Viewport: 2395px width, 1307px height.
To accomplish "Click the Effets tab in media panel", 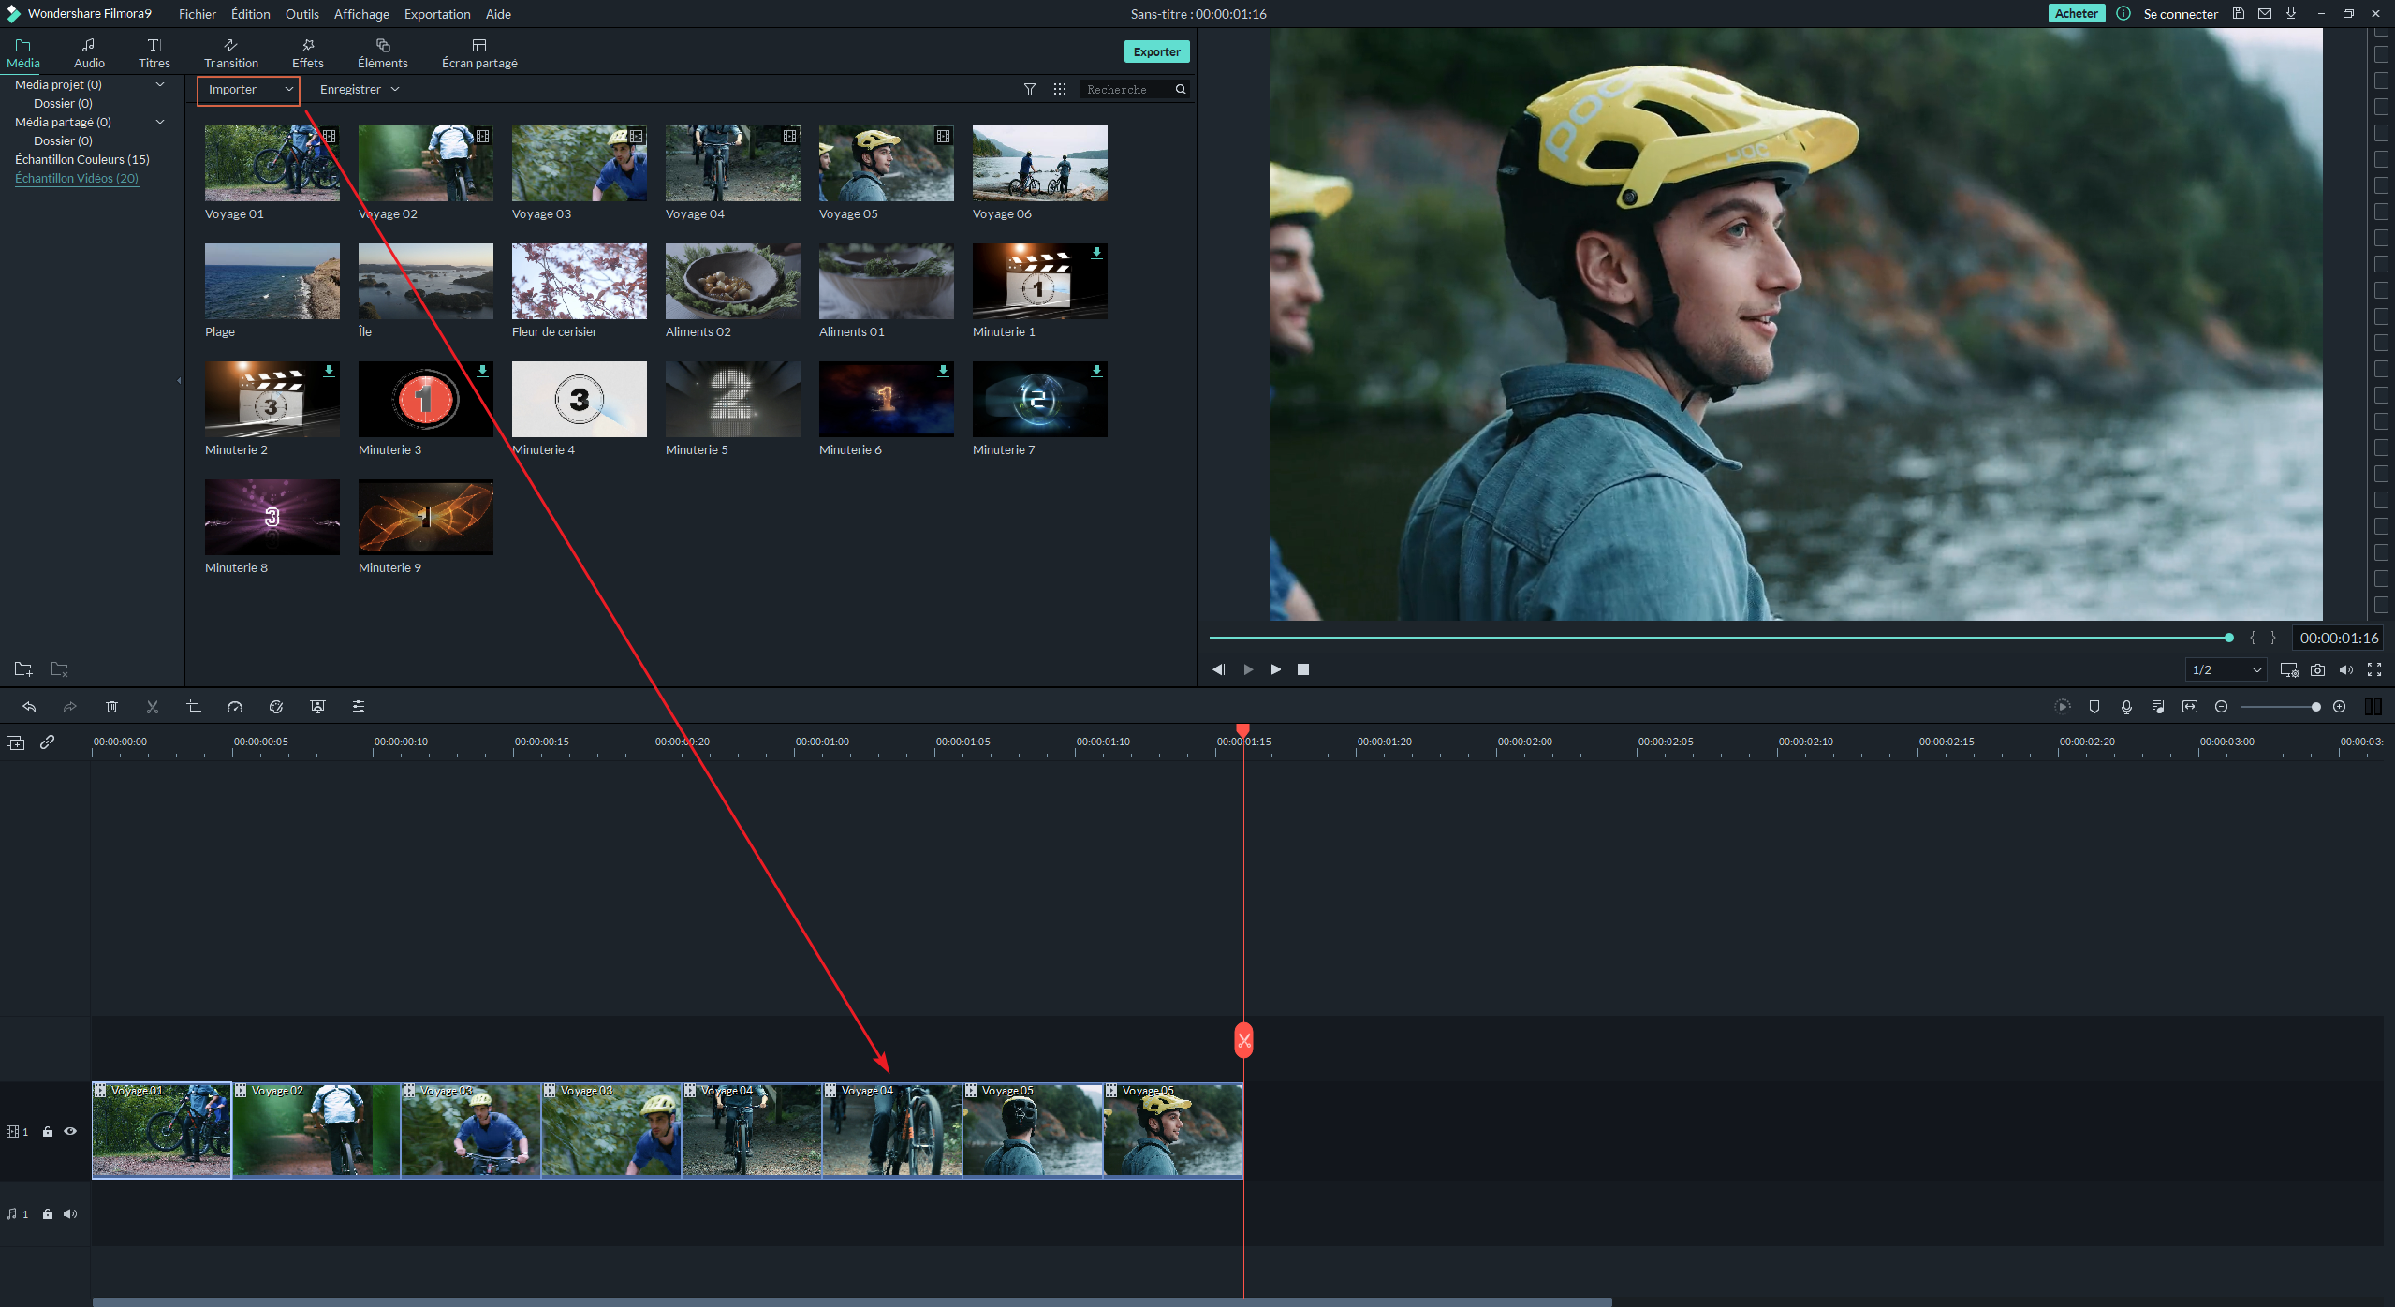I will (306, 53).
